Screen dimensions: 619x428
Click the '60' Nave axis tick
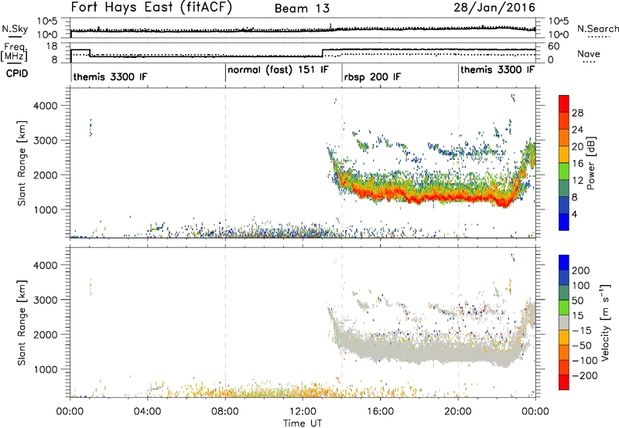click(553, 46)
